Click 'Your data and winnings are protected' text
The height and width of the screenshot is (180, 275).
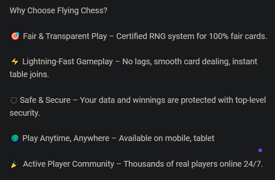coord(148,100)
